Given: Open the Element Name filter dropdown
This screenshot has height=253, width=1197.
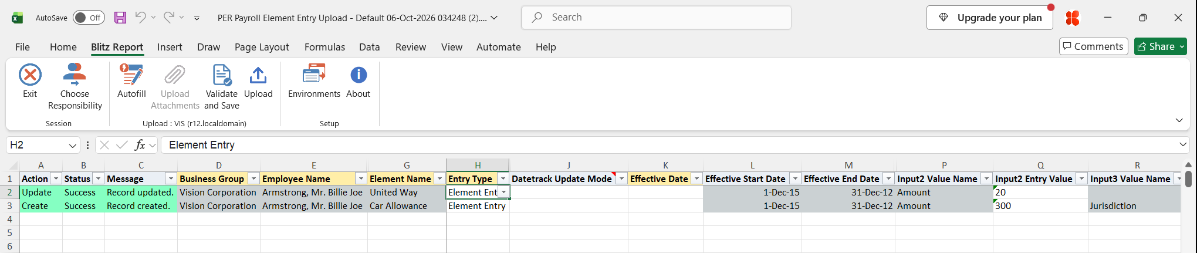Looking at the screenshot, I should (x=439, y=178).
